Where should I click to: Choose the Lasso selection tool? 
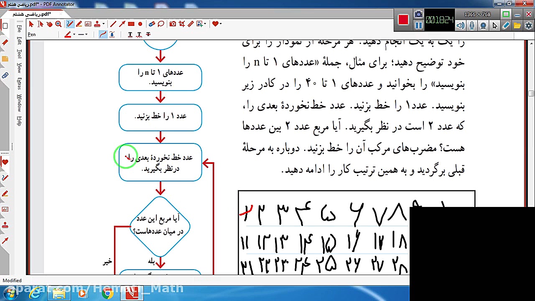(x=160, y=24)
